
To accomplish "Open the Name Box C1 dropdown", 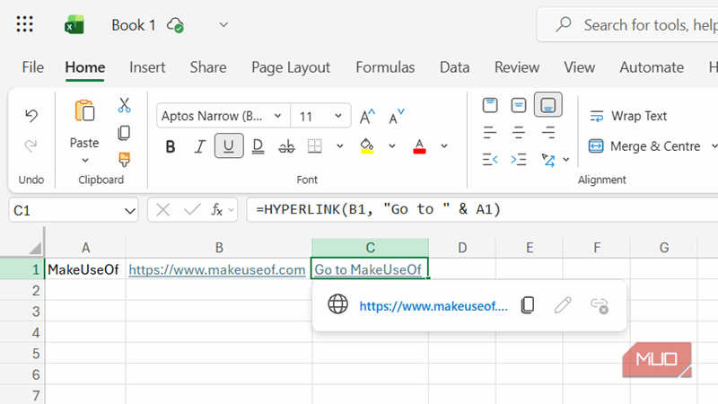I will pos(130,211).
